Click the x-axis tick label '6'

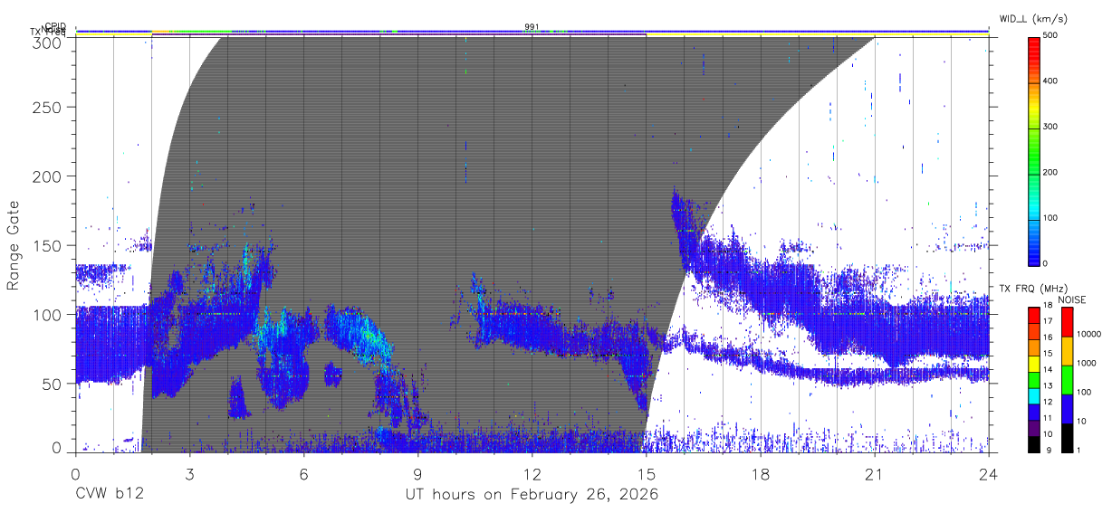[303, 473]
